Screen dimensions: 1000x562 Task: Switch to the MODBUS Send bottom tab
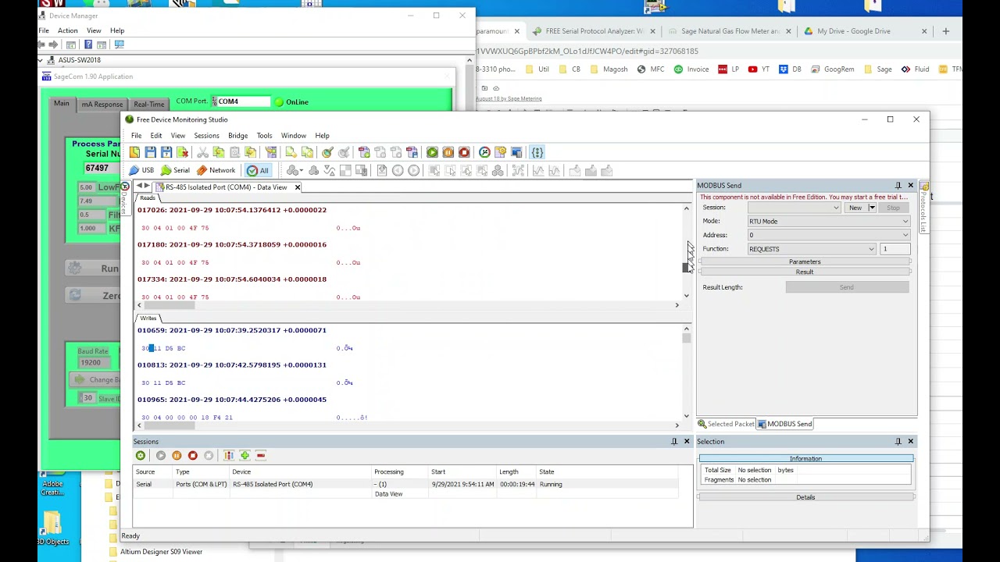tap(785, 424)
